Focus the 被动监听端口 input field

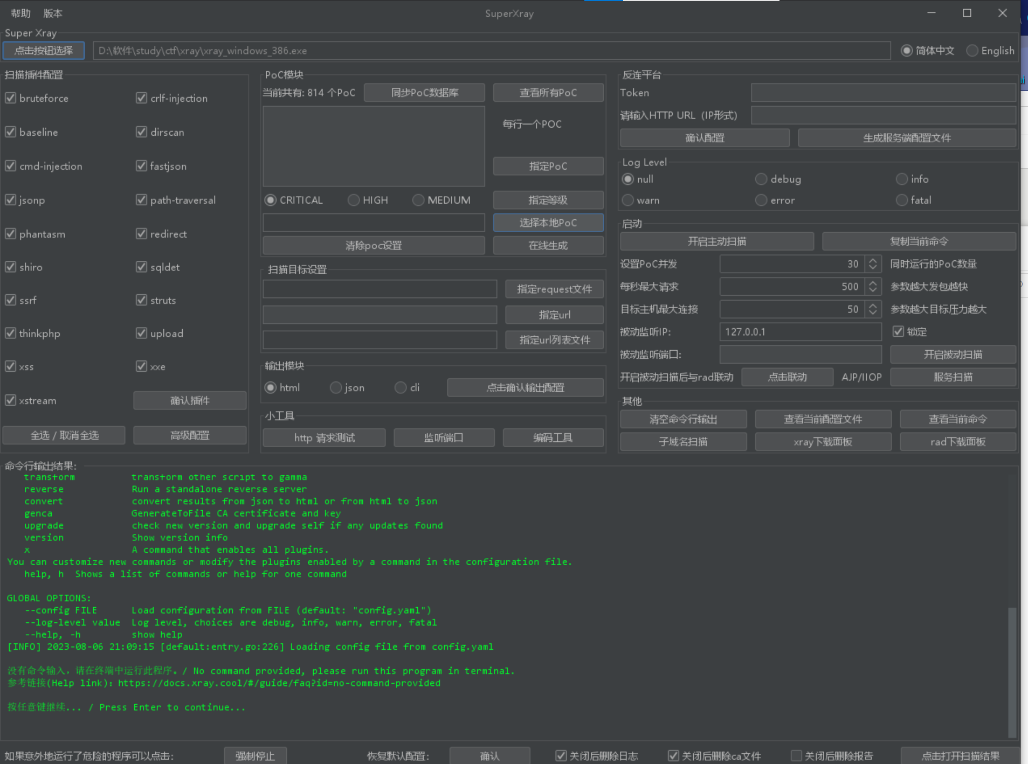click(801, 355)
